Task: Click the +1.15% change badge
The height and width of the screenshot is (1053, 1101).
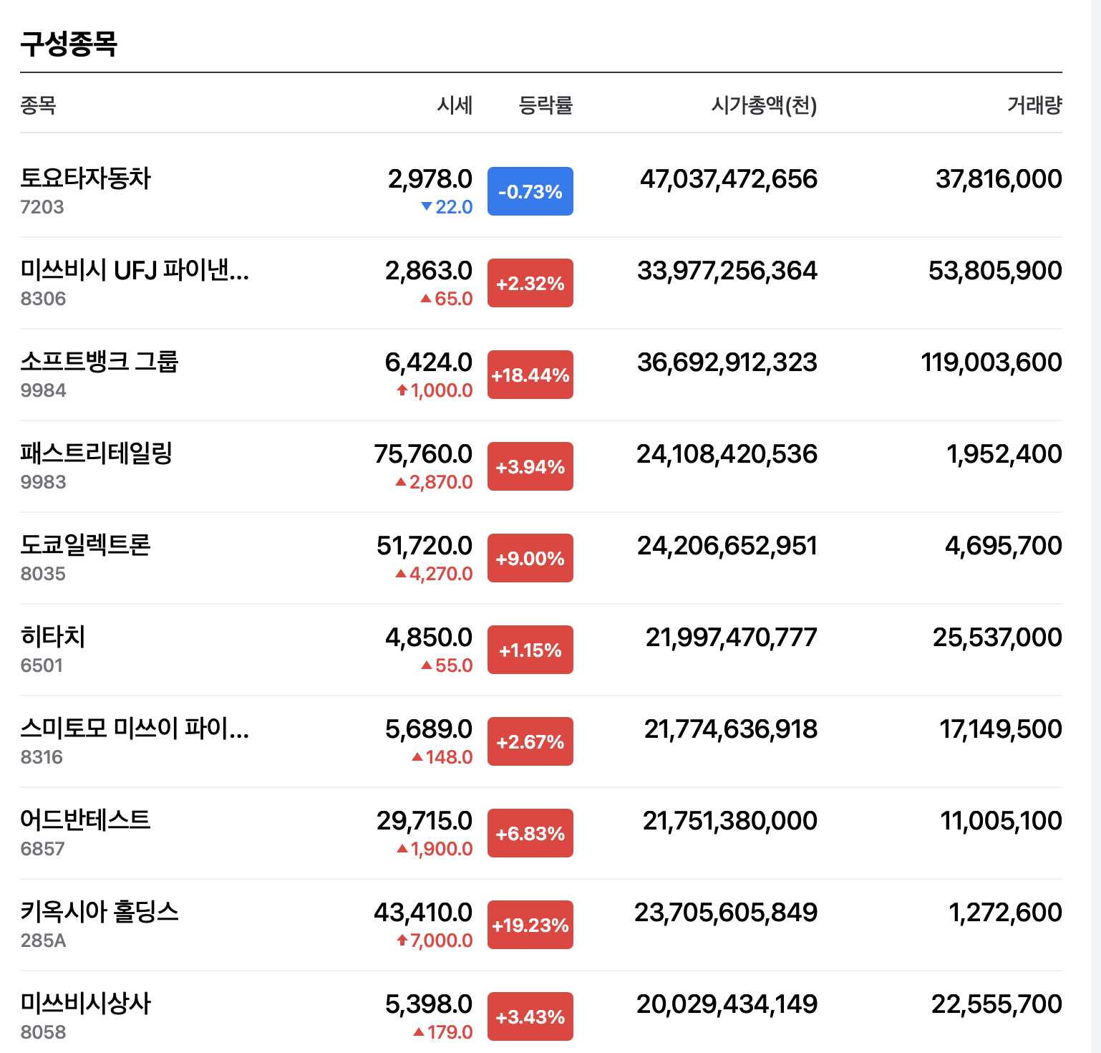Action: click(530, 650)
